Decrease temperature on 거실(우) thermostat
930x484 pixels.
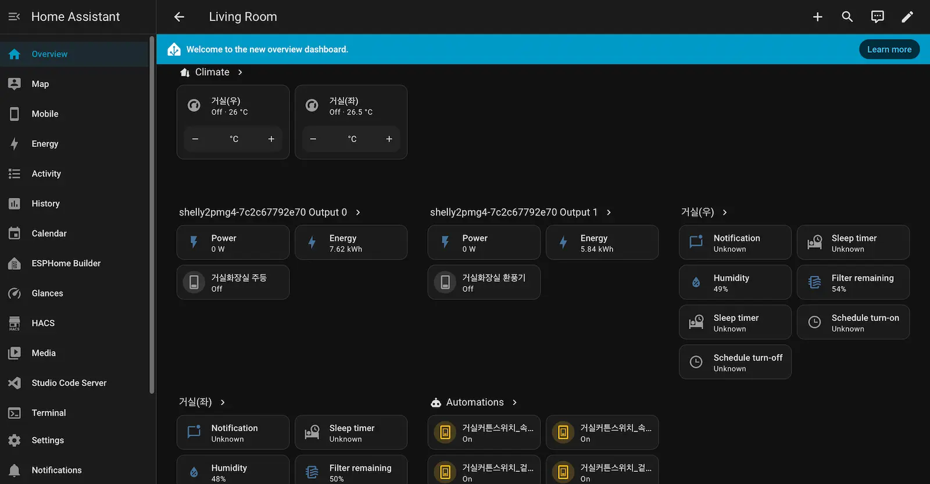click(x=195, y=139)
